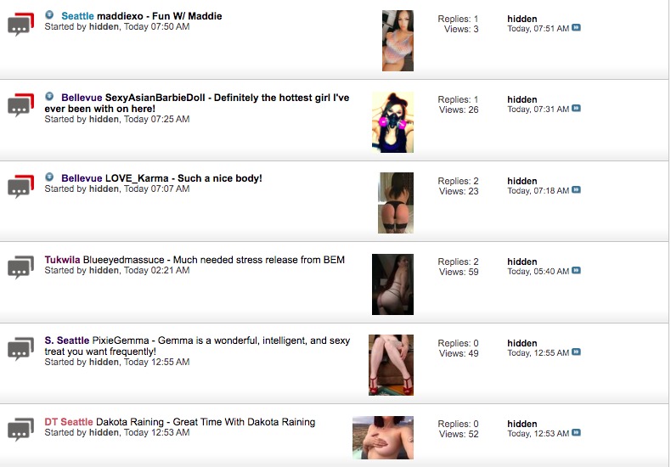Screen dimensions: 671x467
Task: Go to last post arrow at 07:51 AM
Action: tap(576, 28)
